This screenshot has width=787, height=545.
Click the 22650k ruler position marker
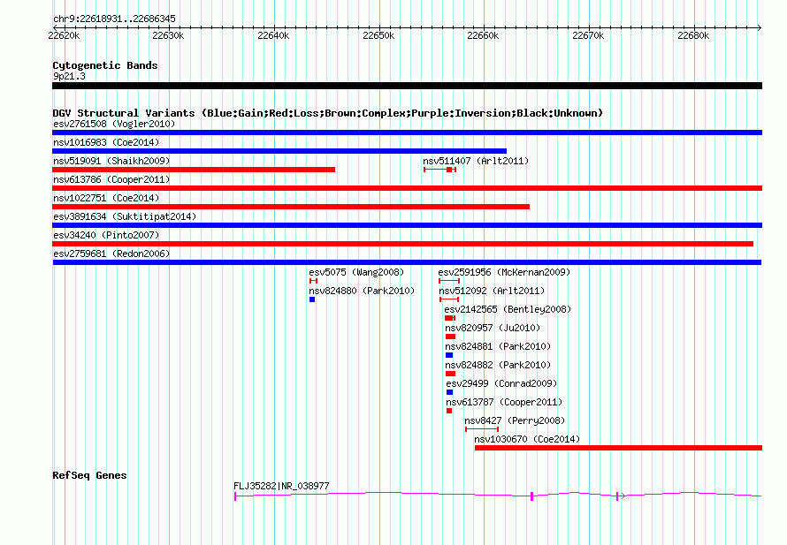coord(379,35)
